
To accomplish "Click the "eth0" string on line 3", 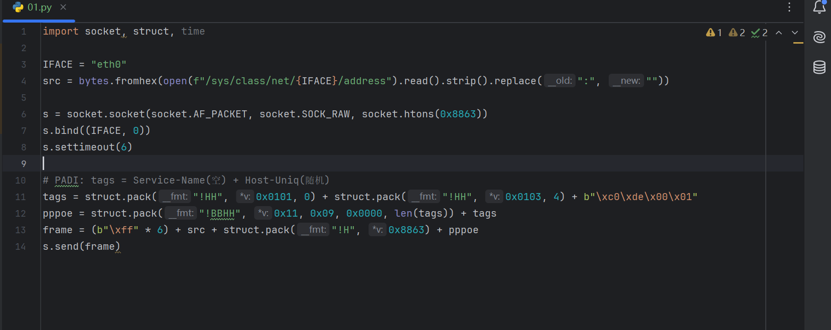I will coord(109,64).
